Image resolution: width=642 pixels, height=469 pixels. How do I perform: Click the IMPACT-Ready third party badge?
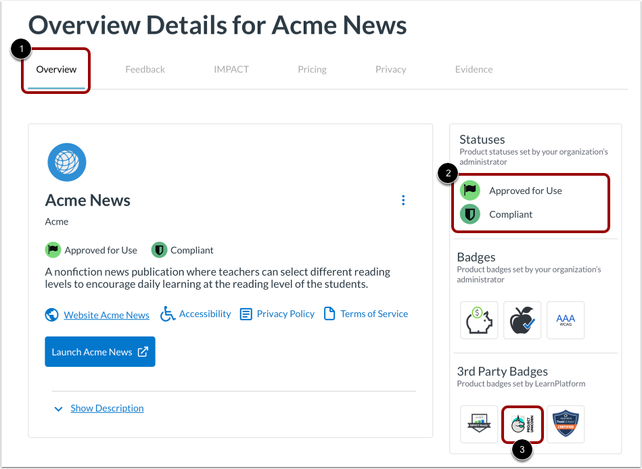click(x=479, y=424)
